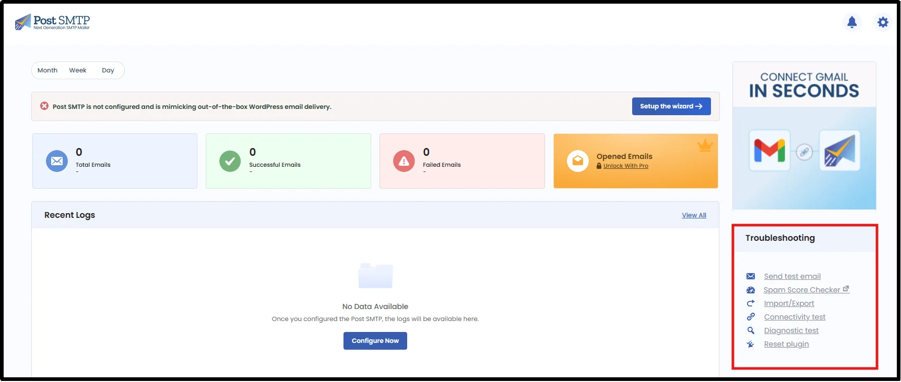Open Spam Score Checker link
This screenshot has width=901, height=382.
coord(807,290)
